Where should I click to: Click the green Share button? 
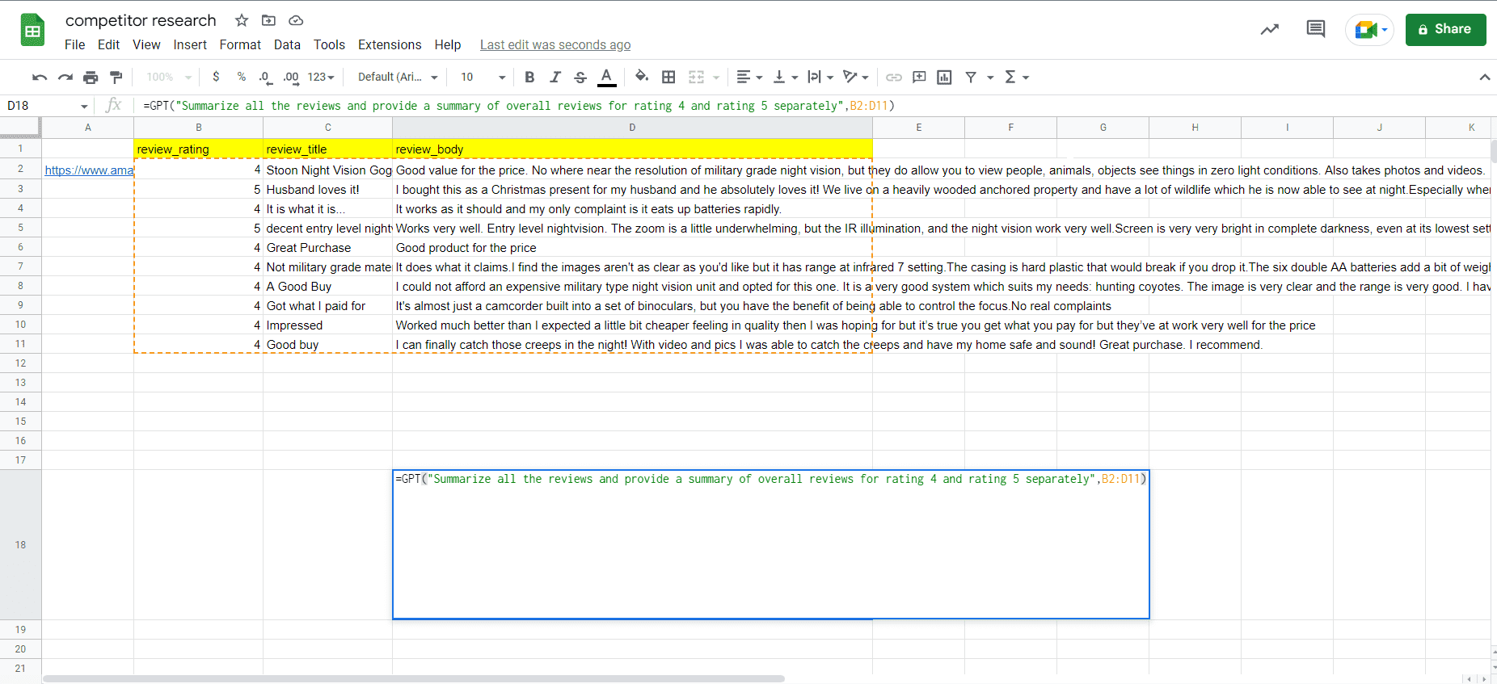point(1445,30)
